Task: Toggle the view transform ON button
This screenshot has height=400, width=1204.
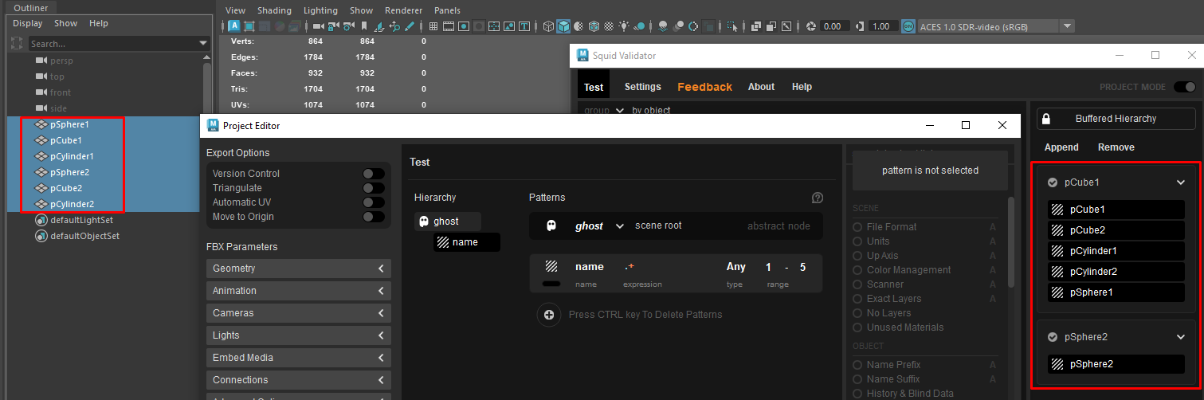Action: click(908, 26)
